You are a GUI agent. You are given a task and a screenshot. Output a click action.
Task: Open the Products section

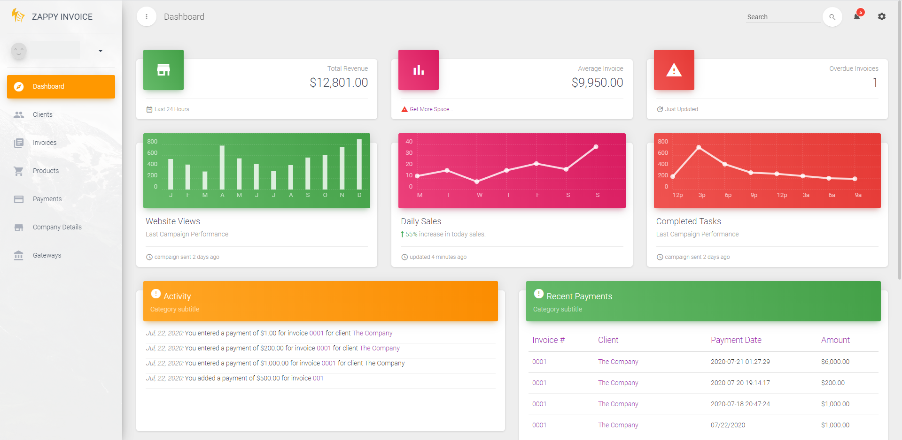pos(46,171)
